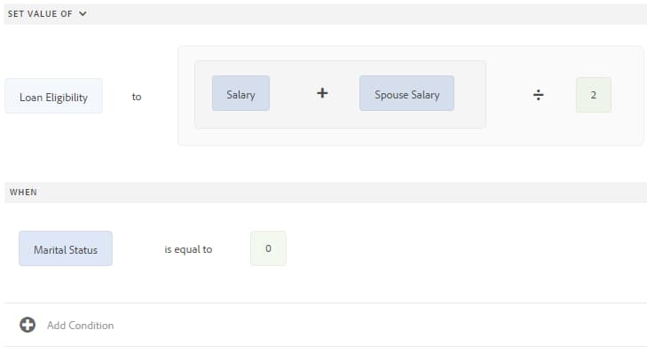Screen dimensions: 647x354
Task: Click empty space right of condition value 0
Action: coord(454,248)
